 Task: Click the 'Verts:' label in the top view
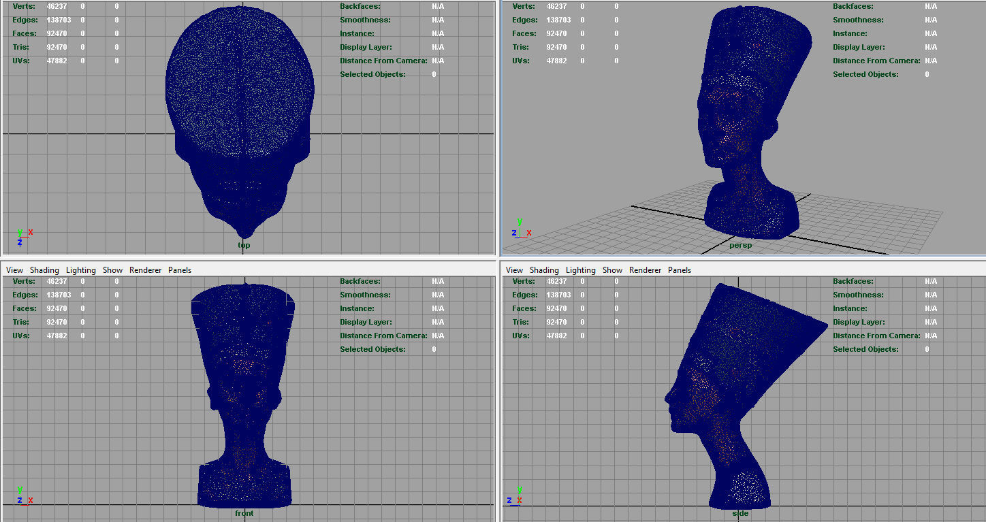pos(23,6)
